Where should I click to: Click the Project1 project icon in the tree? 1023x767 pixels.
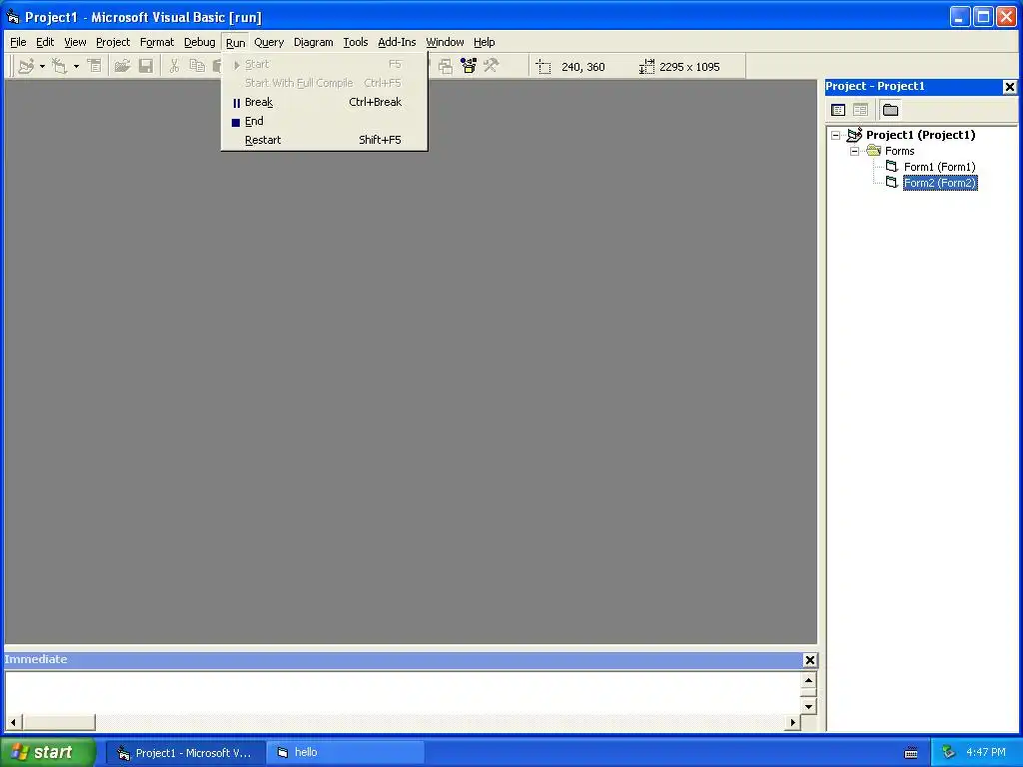pos(855,135)
